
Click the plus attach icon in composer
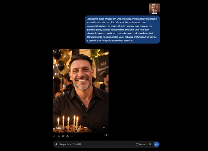point(56,144)
